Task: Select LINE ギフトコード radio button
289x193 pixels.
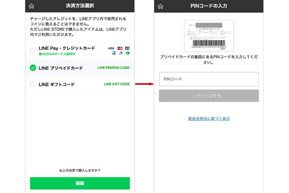Action: (33, 84)
